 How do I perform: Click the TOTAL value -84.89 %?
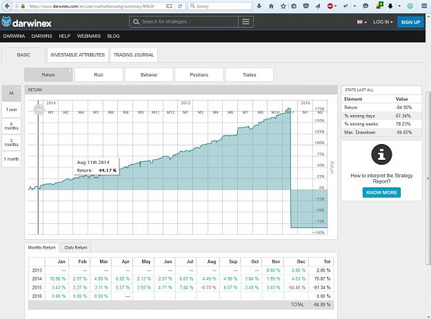click(x=322, y=305)
